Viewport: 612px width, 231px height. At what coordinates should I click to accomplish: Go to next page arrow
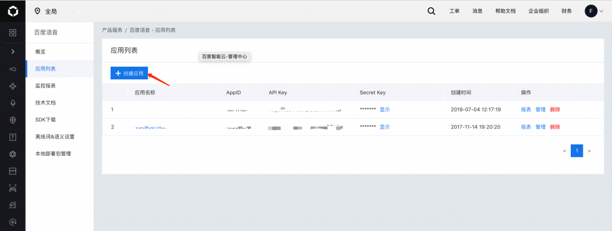pos(589,151)
